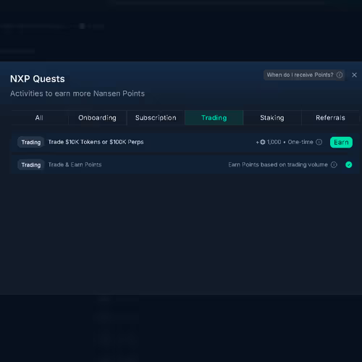Screen dimensions: 362x362
Task: Select the Trading tab
Action: pos(214,118)
